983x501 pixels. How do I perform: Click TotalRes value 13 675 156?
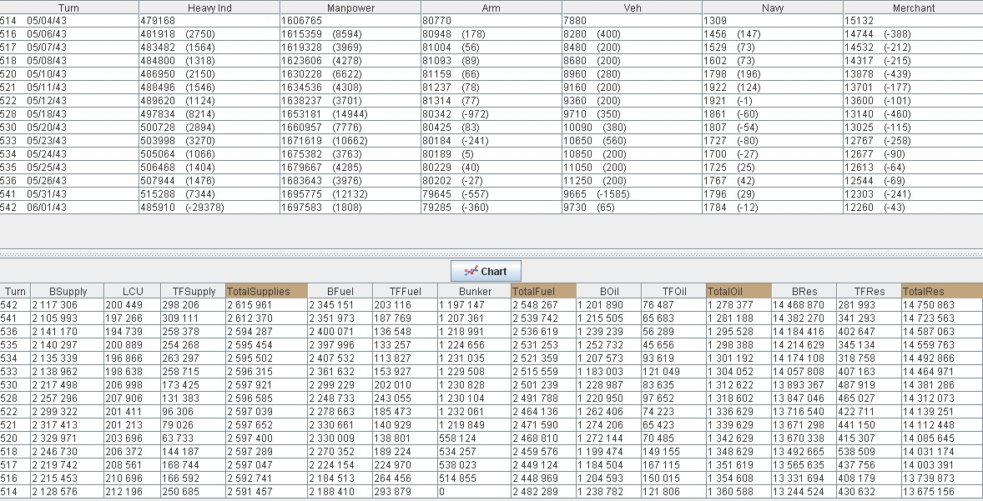pyautogui.click(x=942, y=492)
